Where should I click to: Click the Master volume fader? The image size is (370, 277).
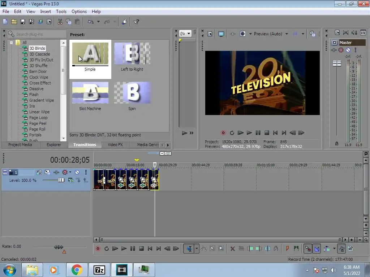[337, 63]
